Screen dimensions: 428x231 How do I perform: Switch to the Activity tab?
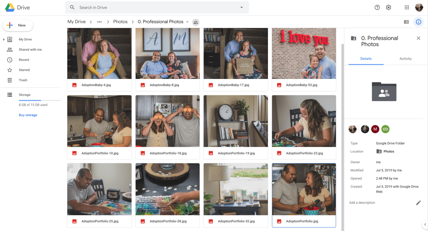[x=405, y=59]
